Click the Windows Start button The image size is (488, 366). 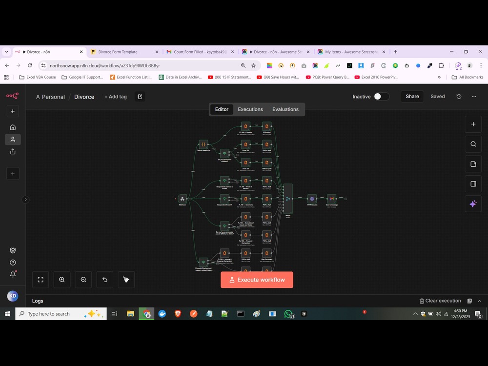7,314
